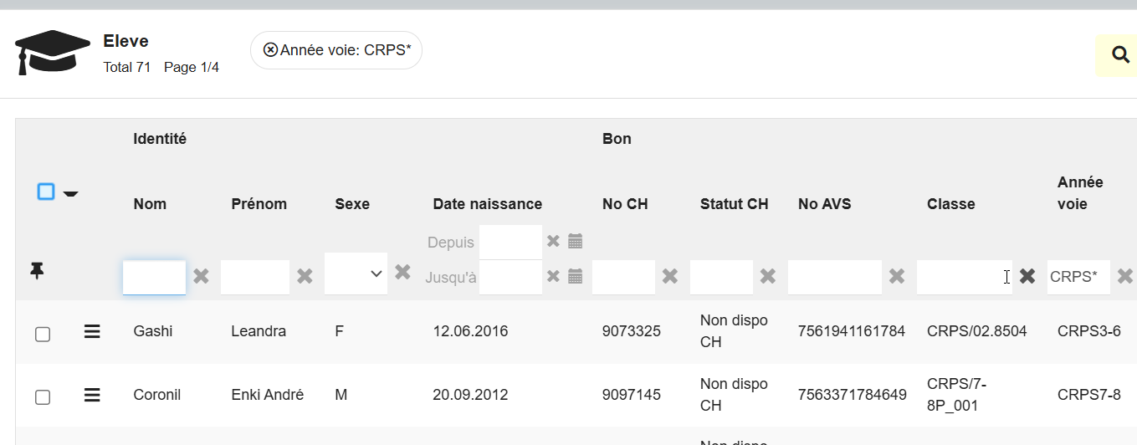This screenshot has width=1137, height=445.
Task: Click the class cell CRPS/7-8P_001
Action: tap(957, 395)
